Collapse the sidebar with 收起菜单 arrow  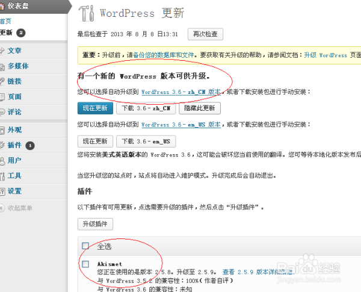tap(2, 208)
